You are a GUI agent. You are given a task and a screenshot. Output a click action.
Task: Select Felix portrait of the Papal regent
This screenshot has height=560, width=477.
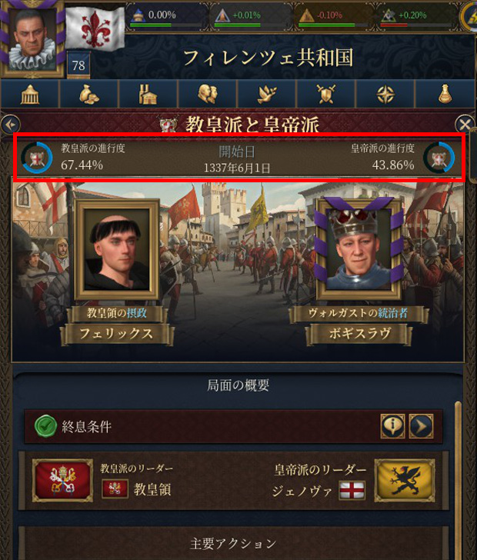tap(116, 249)
